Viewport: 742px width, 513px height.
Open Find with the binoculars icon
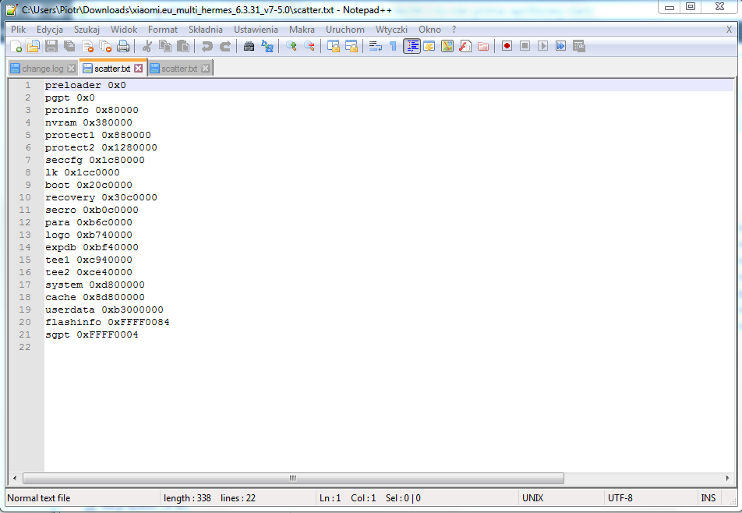pyautogui.click(x=249, y=47)
